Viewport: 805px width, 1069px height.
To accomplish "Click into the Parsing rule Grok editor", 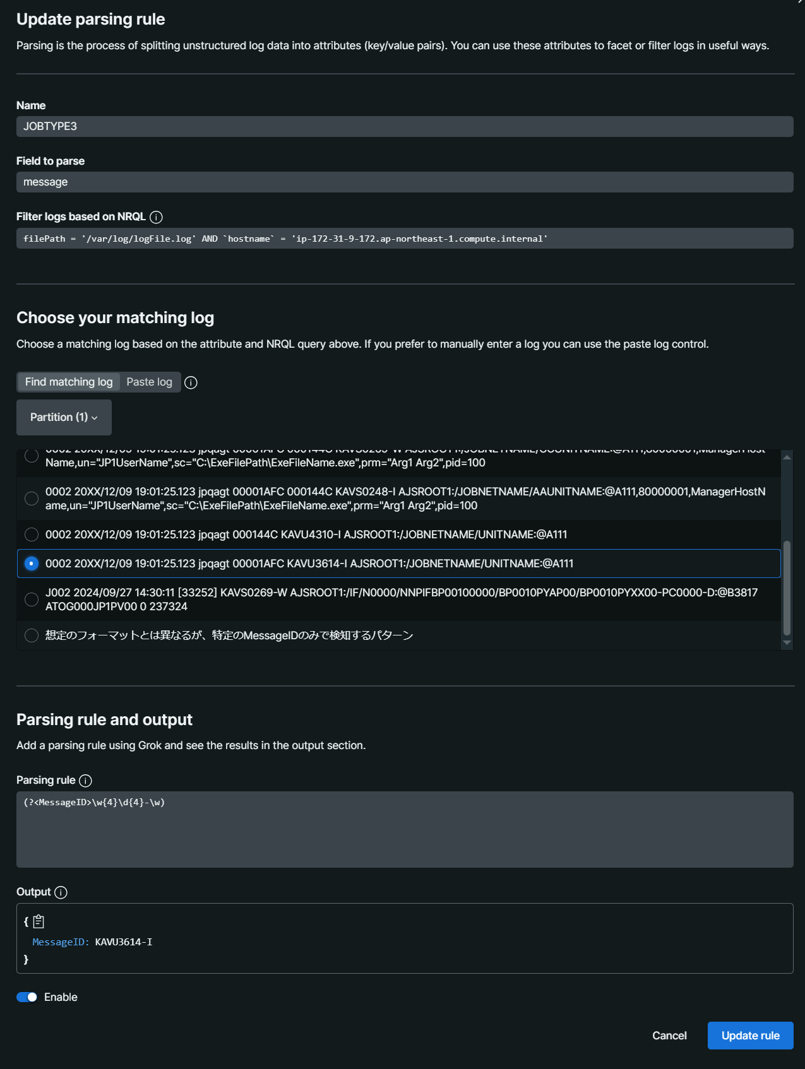I will (x=405, y=829).
